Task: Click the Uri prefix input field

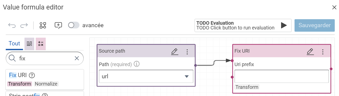Action: point(282,76)
